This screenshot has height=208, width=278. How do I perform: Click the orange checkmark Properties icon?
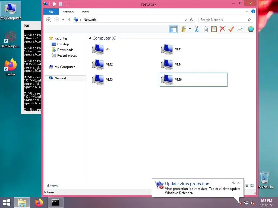[x=231, y=29]
